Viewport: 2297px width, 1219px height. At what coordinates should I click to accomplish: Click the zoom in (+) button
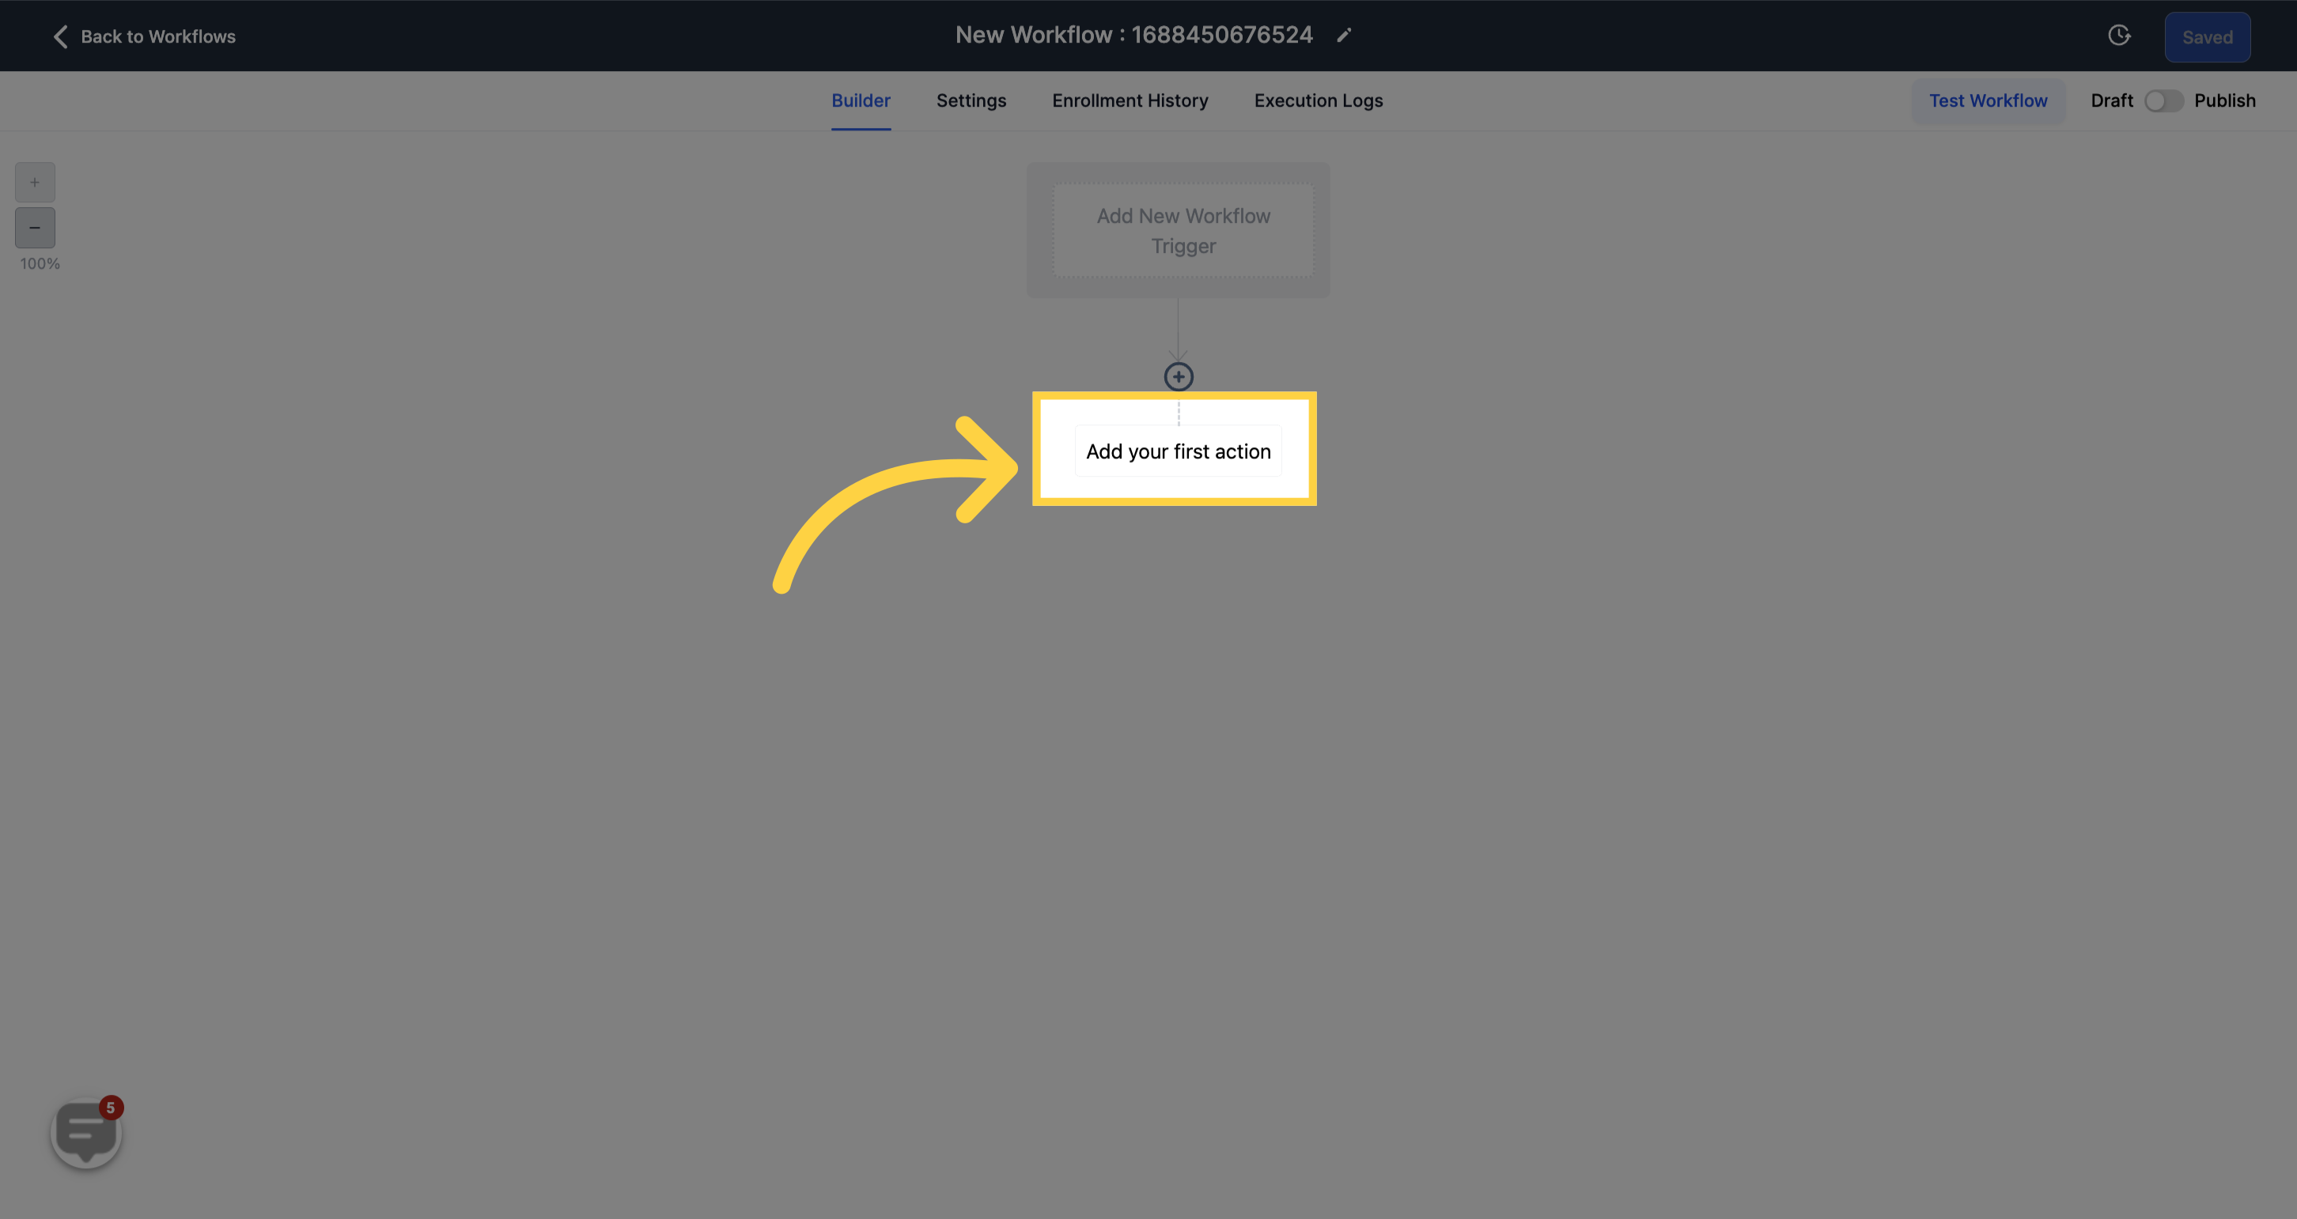35,182
